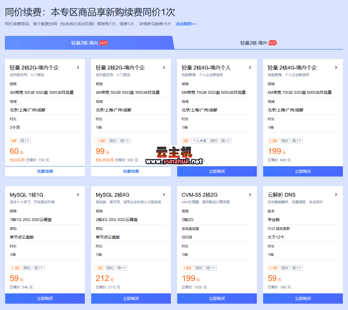Expand MySQL 1核1G card arrow
This screenshot has width=348, height=310.
78,195
